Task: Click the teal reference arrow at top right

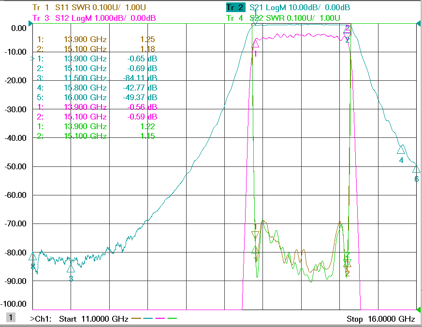Action: (419, 24)
